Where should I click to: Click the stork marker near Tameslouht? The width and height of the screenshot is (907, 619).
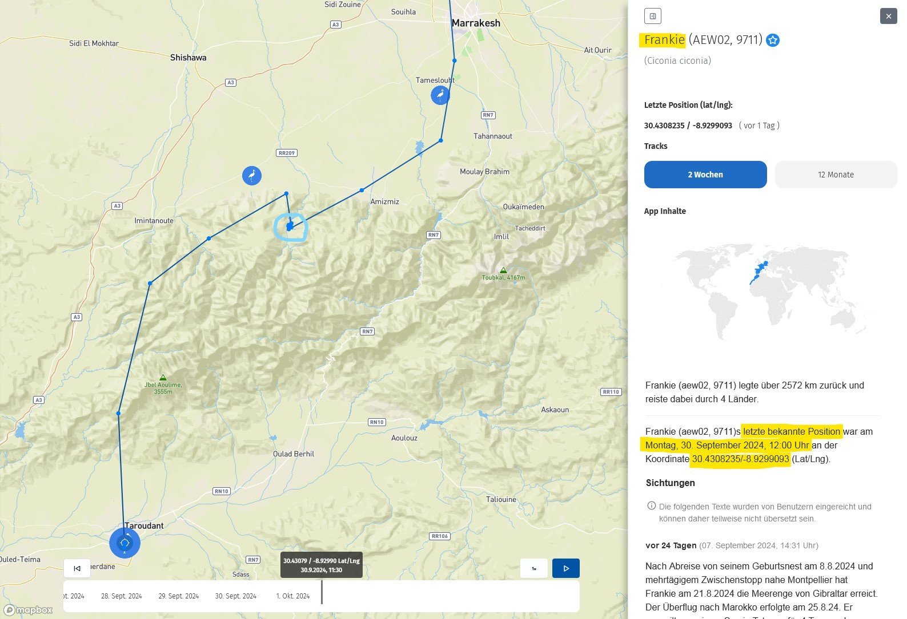[440, 95]
